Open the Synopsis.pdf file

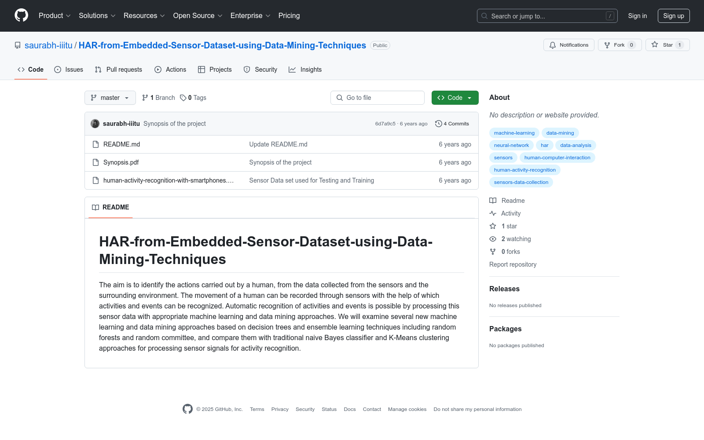[121, 162]
